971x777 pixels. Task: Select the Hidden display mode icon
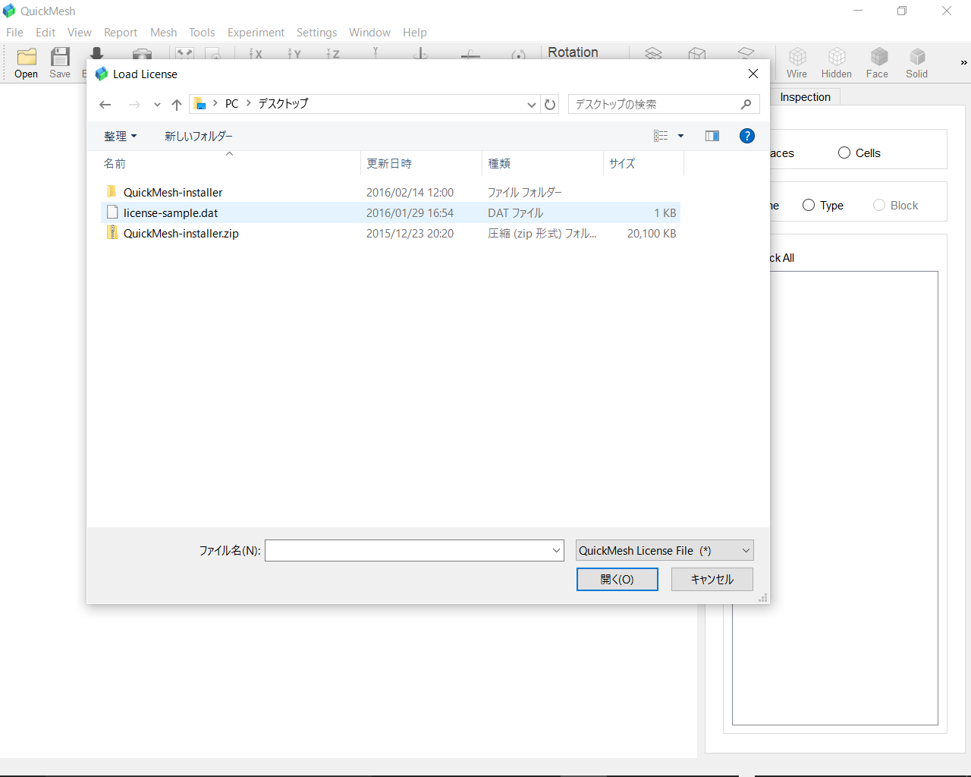point(836,63)
